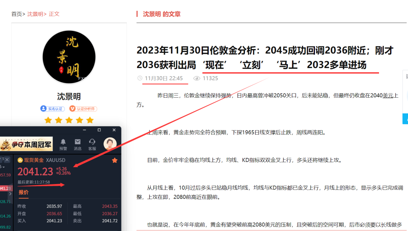
Task: Click the publish date 11月30日 22:45
Action: click(x=164, y=78)
